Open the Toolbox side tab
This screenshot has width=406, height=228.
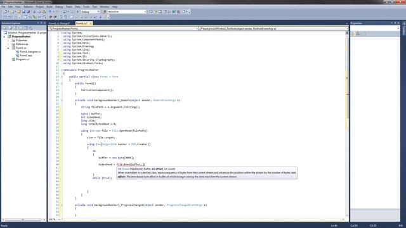tap(403, 29)
